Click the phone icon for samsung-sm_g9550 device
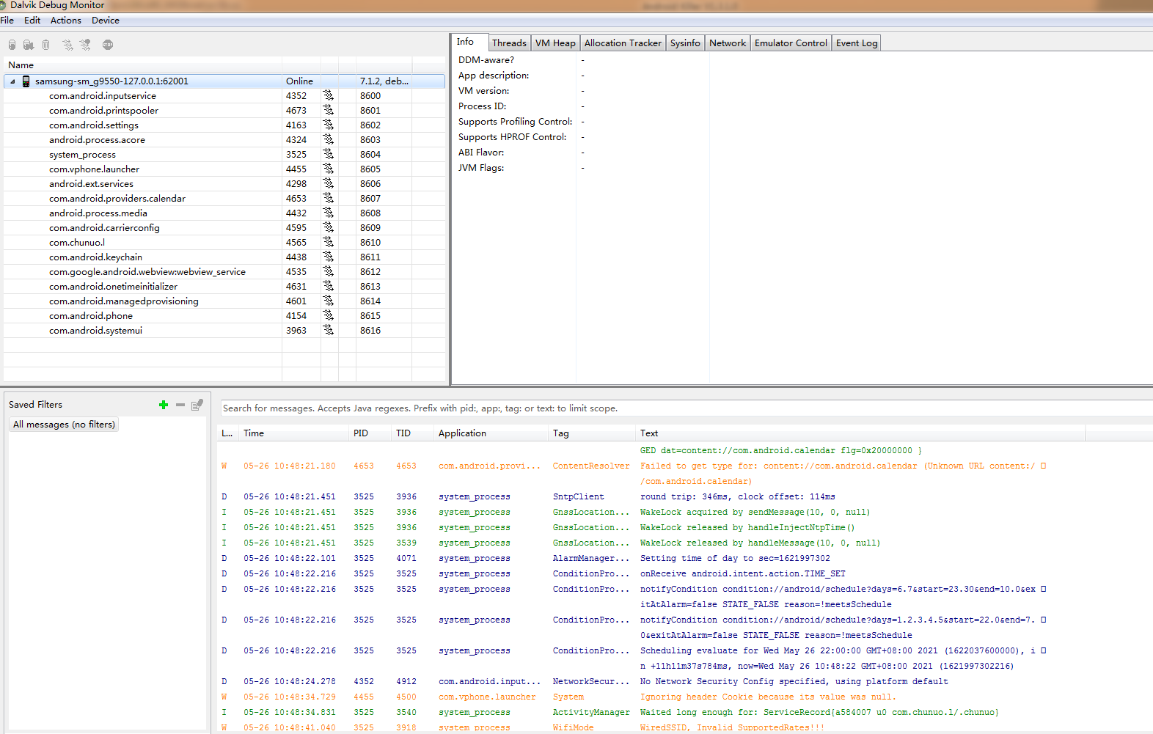 click(26, 81)
